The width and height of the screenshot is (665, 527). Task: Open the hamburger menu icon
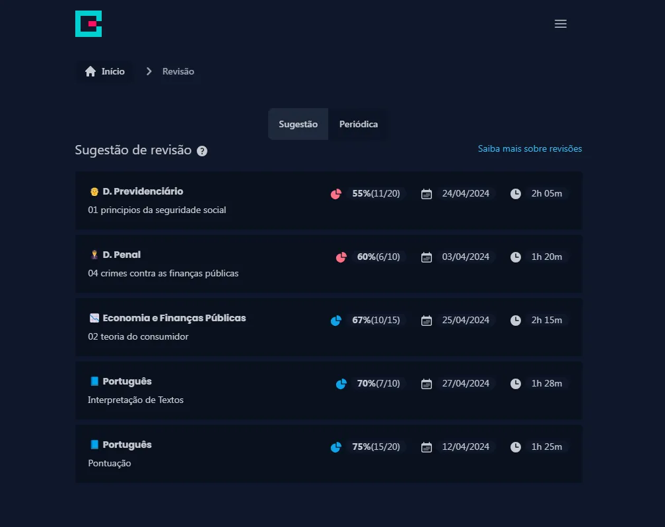coord(560,24)
